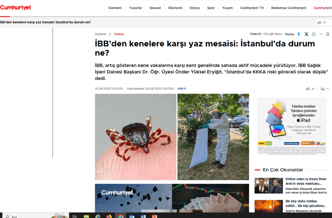The image size is (332, 218).
Task: Click the Türkiye breadcrumb
Action: point(119,34)
